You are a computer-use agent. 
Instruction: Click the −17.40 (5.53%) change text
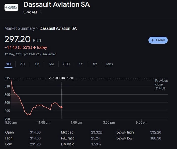(18, 47)
